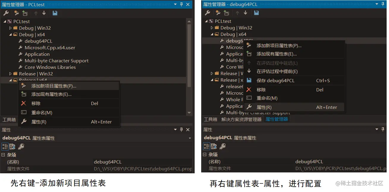Click Categorized view icon in left 属性 panel

tap(5, 146)
